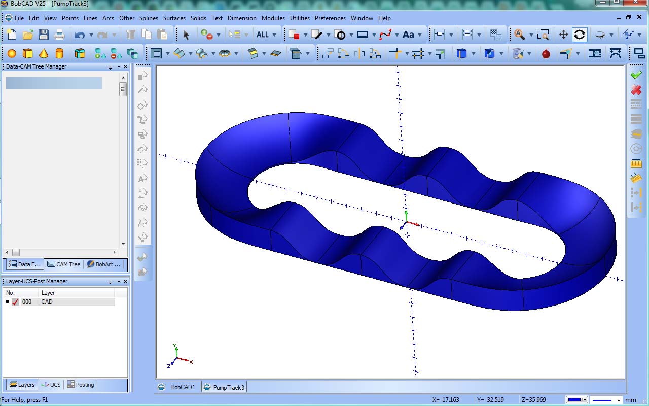649x406 pixels.
Task: Switch to the BobCAD1 document tab
Action: 178,387
